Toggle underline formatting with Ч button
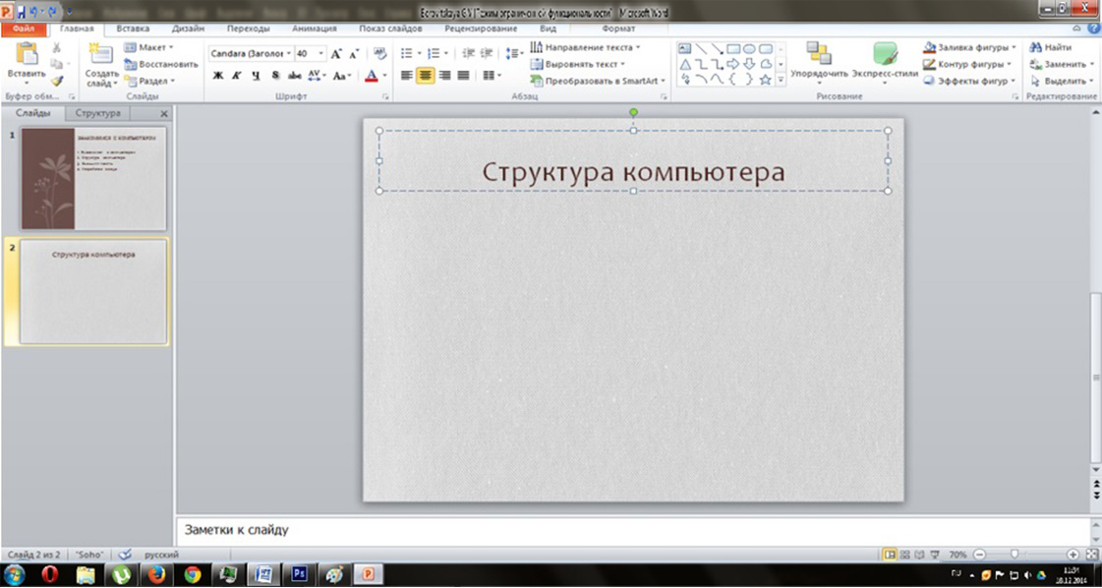The image size is (1102, 588). (x=257, y=76)
